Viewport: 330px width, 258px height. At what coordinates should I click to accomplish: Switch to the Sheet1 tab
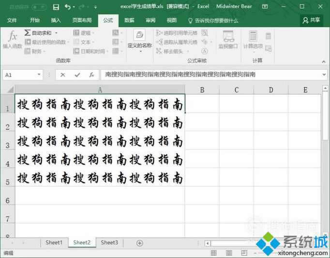[54, 243]
